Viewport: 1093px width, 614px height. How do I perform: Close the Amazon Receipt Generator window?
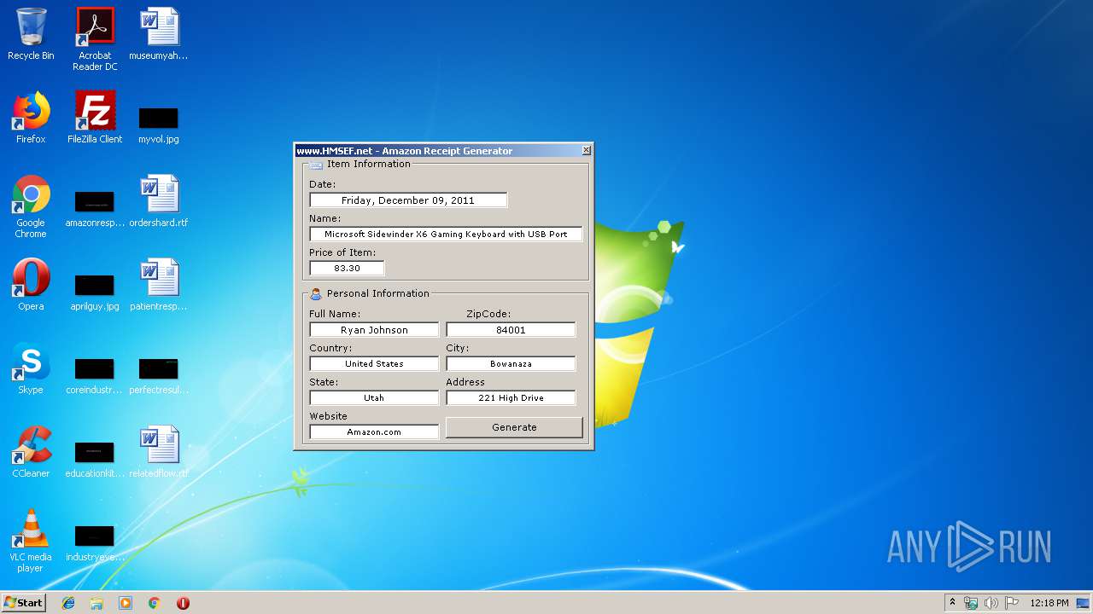[x=586, y=150]
